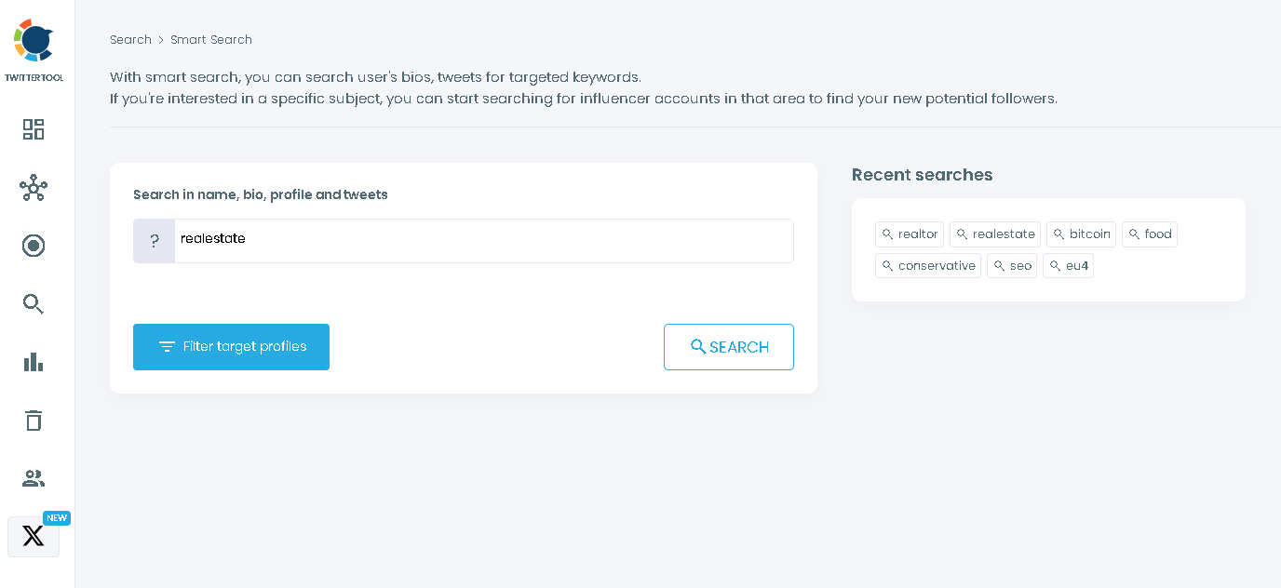Open the X feature marked NEW
This screenshot has height=588, width=1281.
coord(34,536)
